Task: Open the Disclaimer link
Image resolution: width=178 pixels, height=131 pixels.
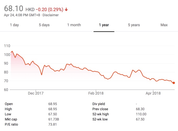Action: (51, 15)
